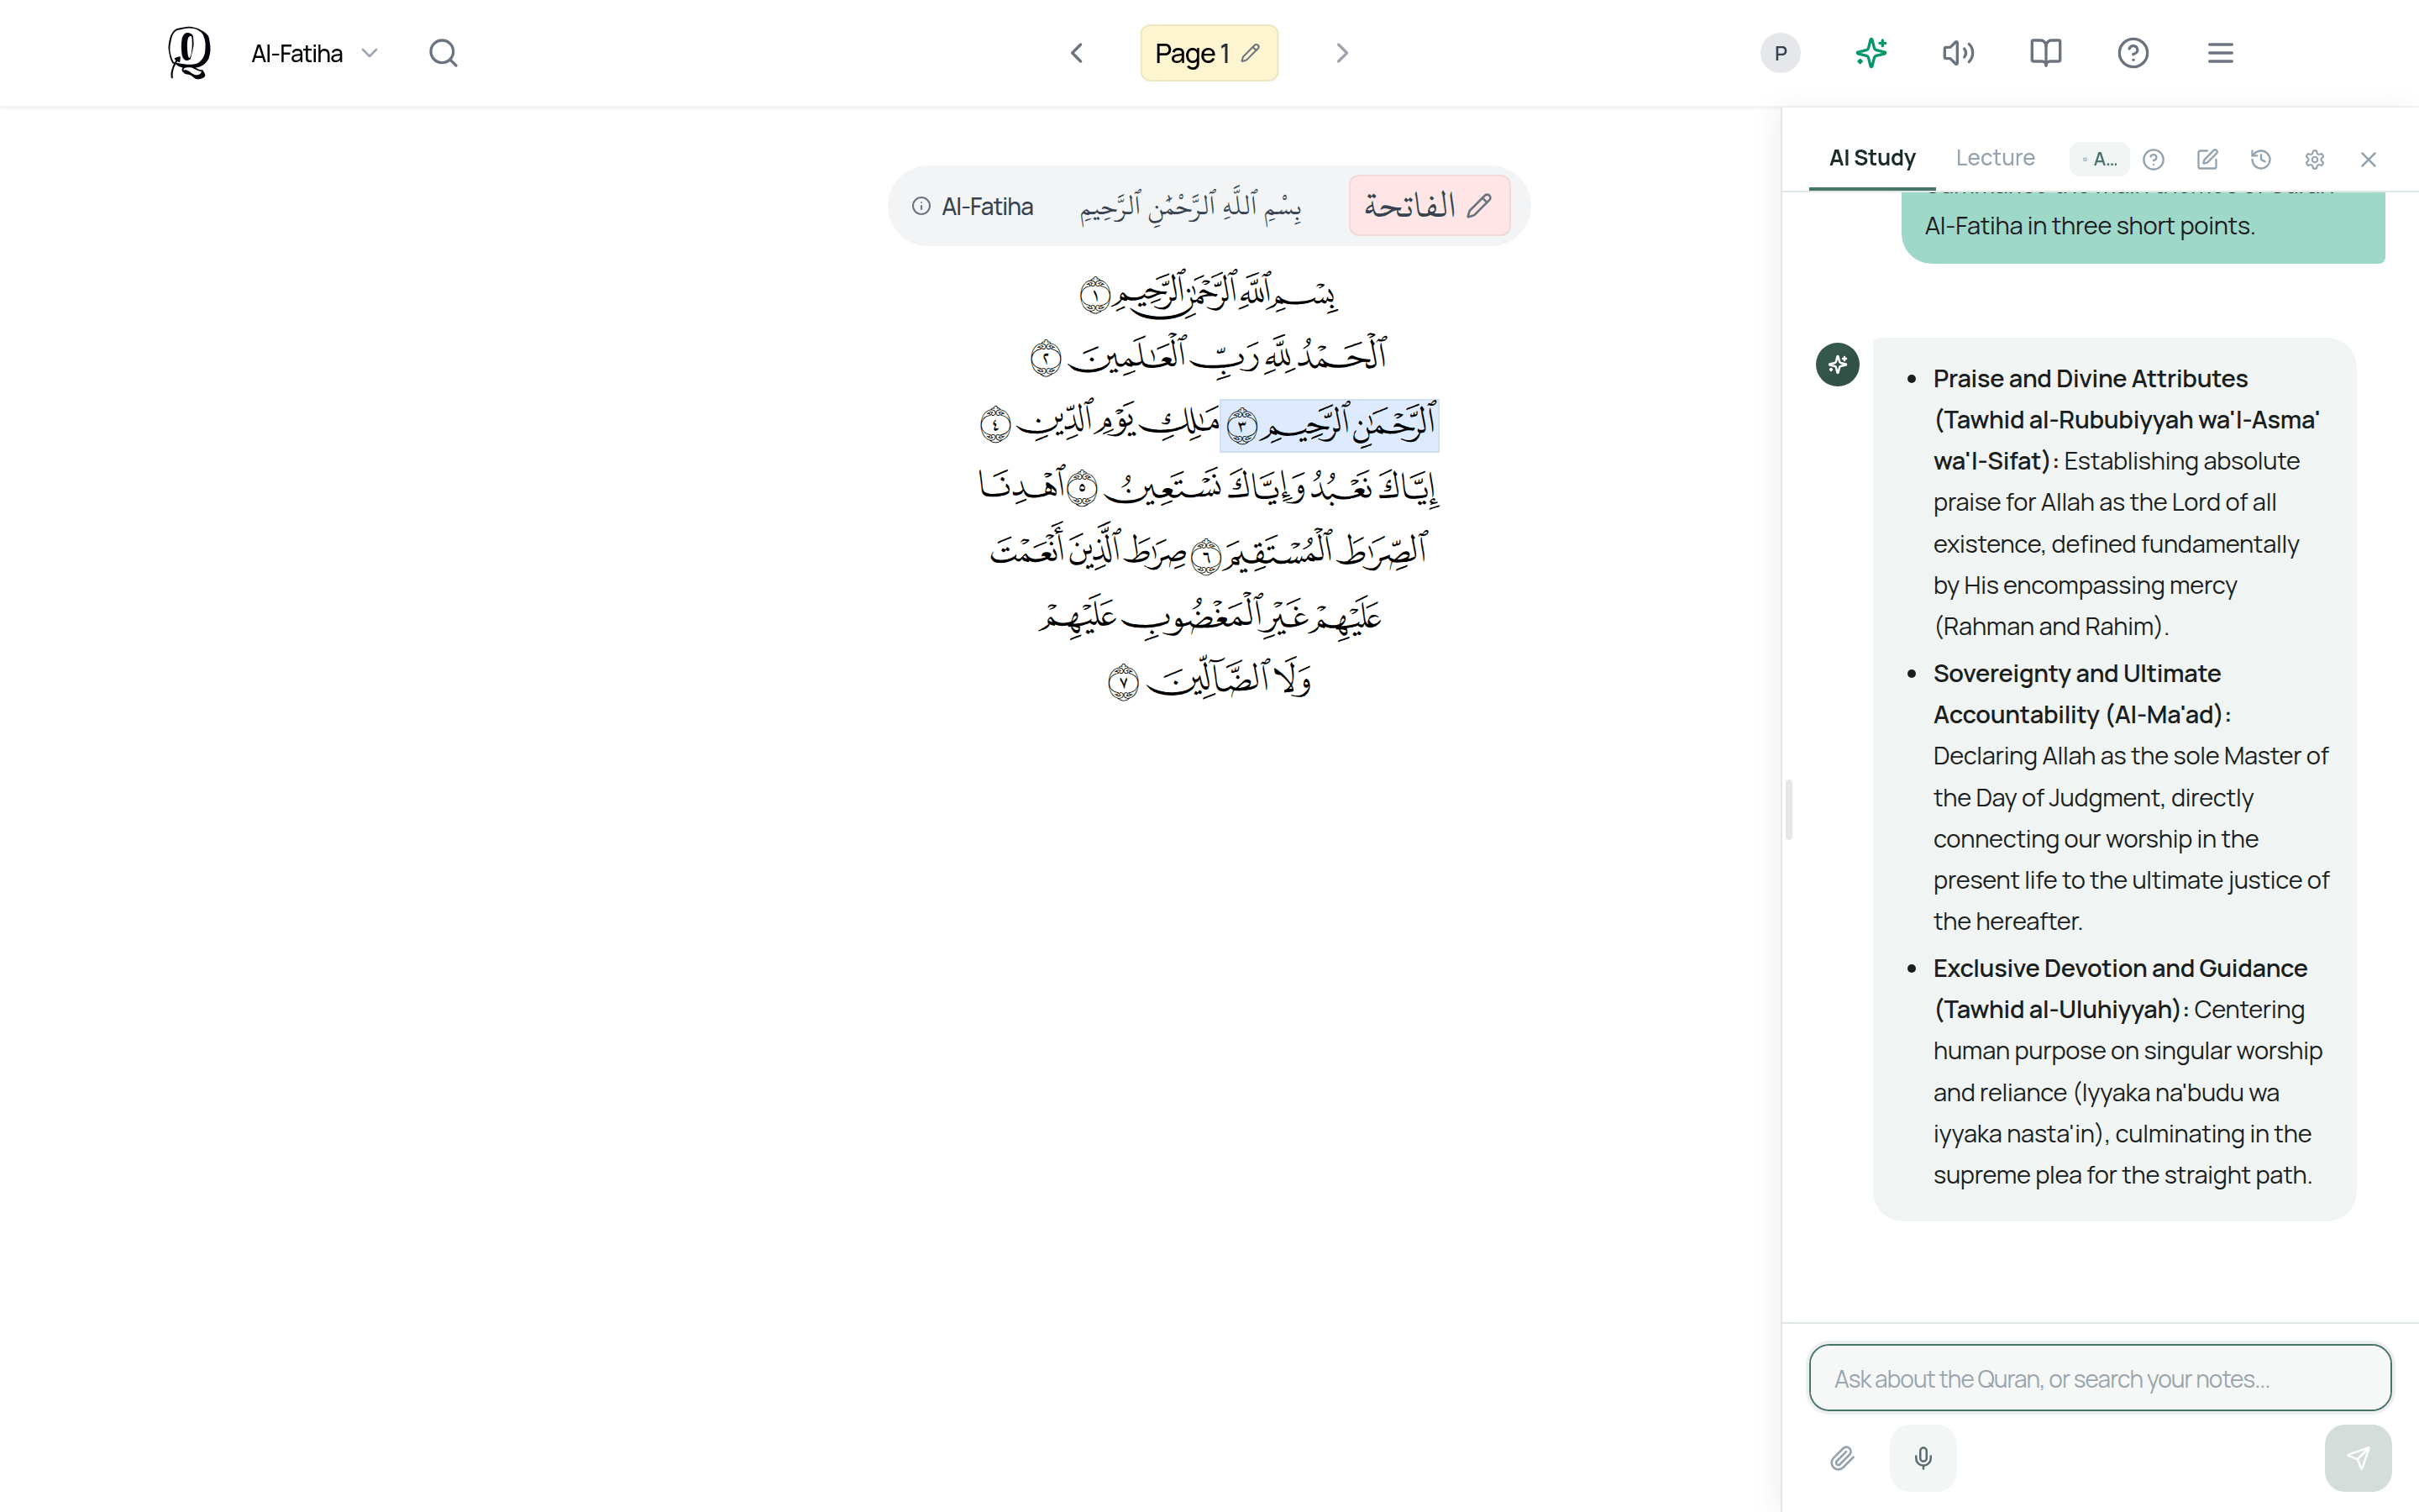Click the verse 6 end marker
The width and height of the screenshot is (2419, 1512).
coord(1206,556)
